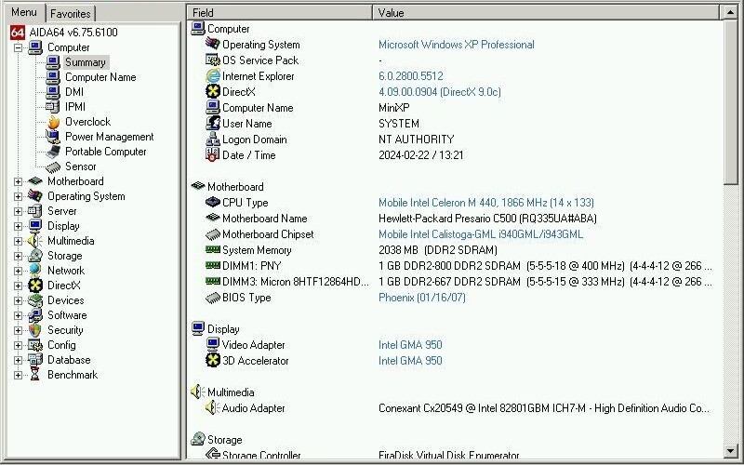744x465 pixels.
Task: Select the 2038 MB (DDR2 SDRAM) value
Action: point(438,250)
